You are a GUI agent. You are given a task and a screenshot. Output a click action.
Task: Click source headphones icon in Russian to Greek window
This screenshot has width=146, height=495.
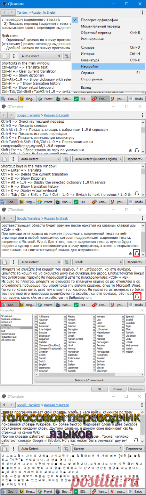point(137,253)
